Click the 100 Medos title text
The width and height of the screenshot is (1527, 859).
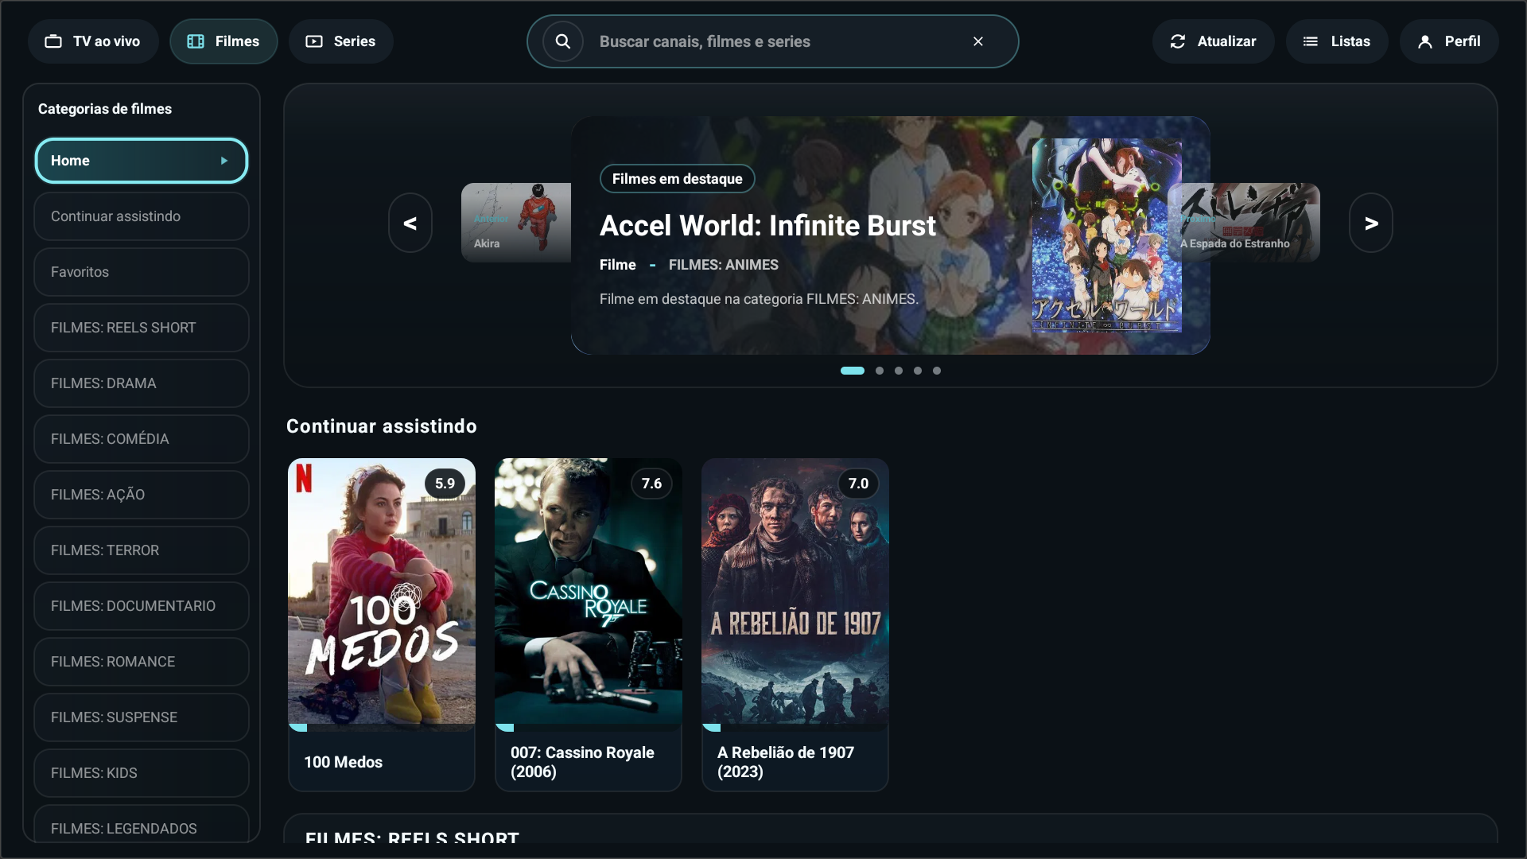(x=344, y=762)
